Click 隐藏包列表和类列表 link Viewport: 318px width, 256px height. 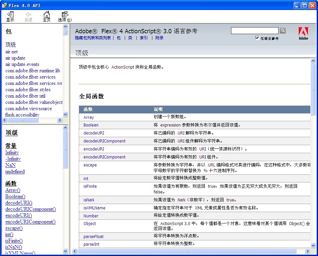point(93,38)
